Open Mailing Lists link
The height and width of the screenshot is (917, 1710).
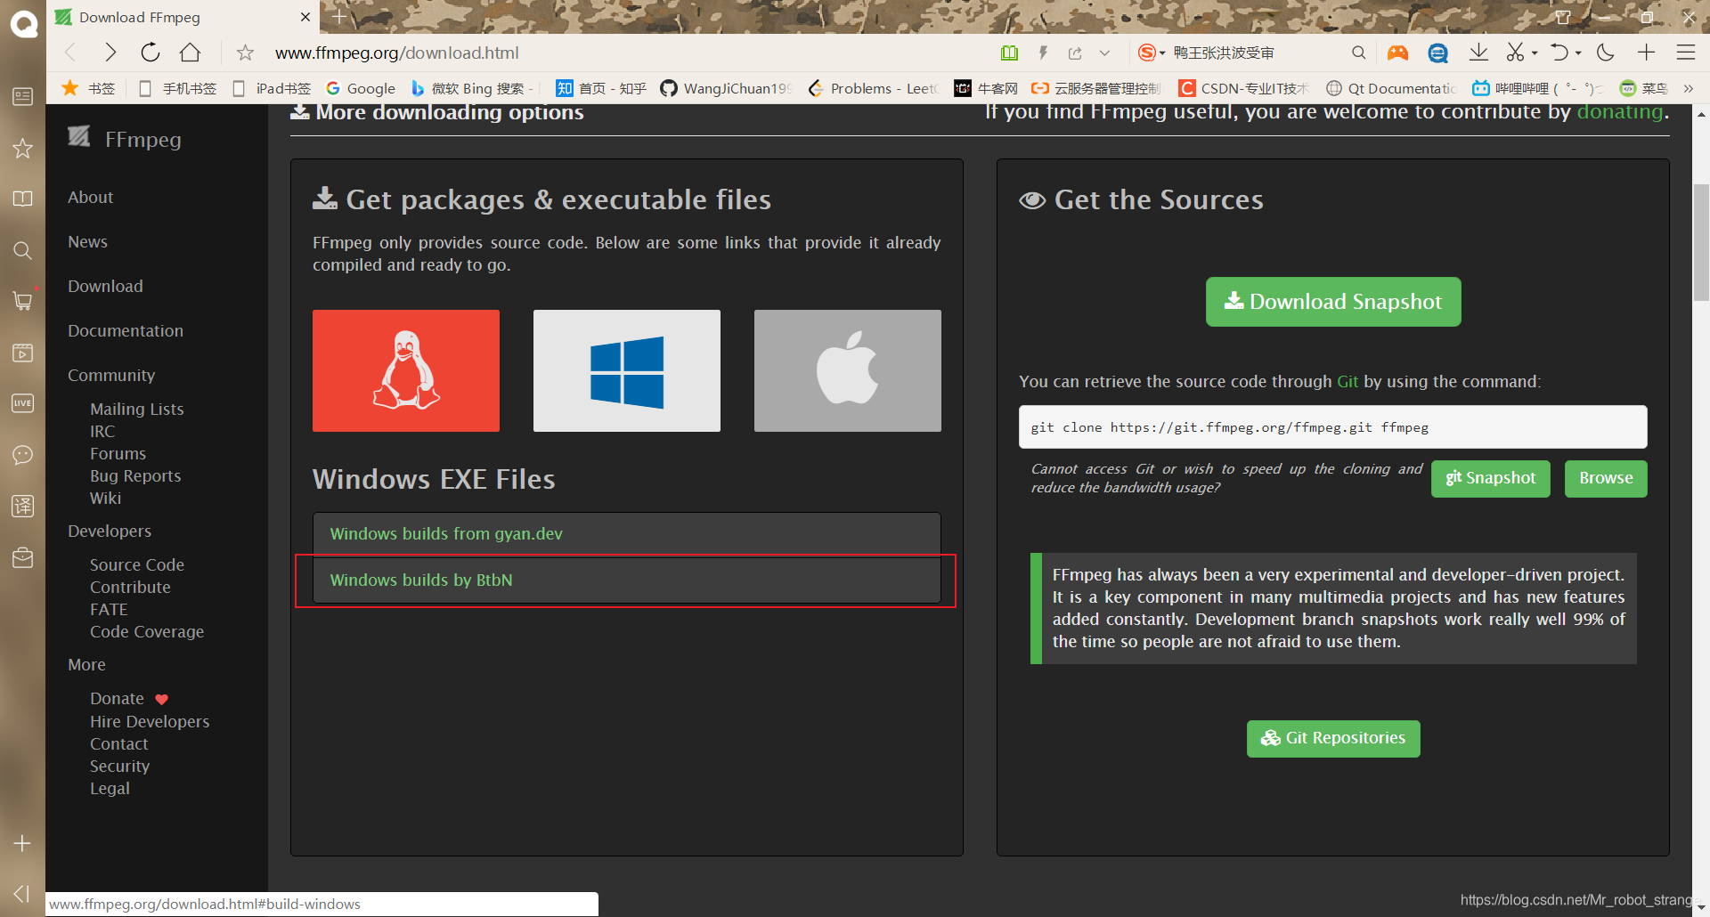136,409
